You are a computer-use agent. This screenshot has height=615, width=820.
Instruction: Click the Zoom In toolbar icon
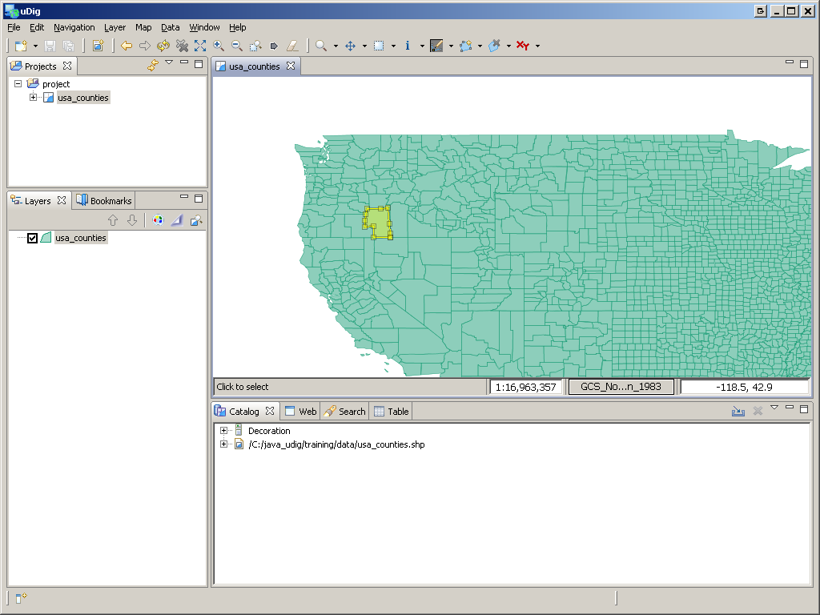(x=219, y=46)
